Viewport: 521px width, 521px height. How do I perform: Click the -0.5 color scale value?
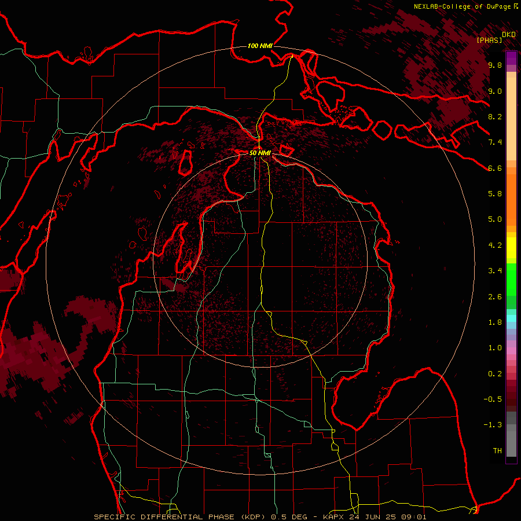point(493,399)
